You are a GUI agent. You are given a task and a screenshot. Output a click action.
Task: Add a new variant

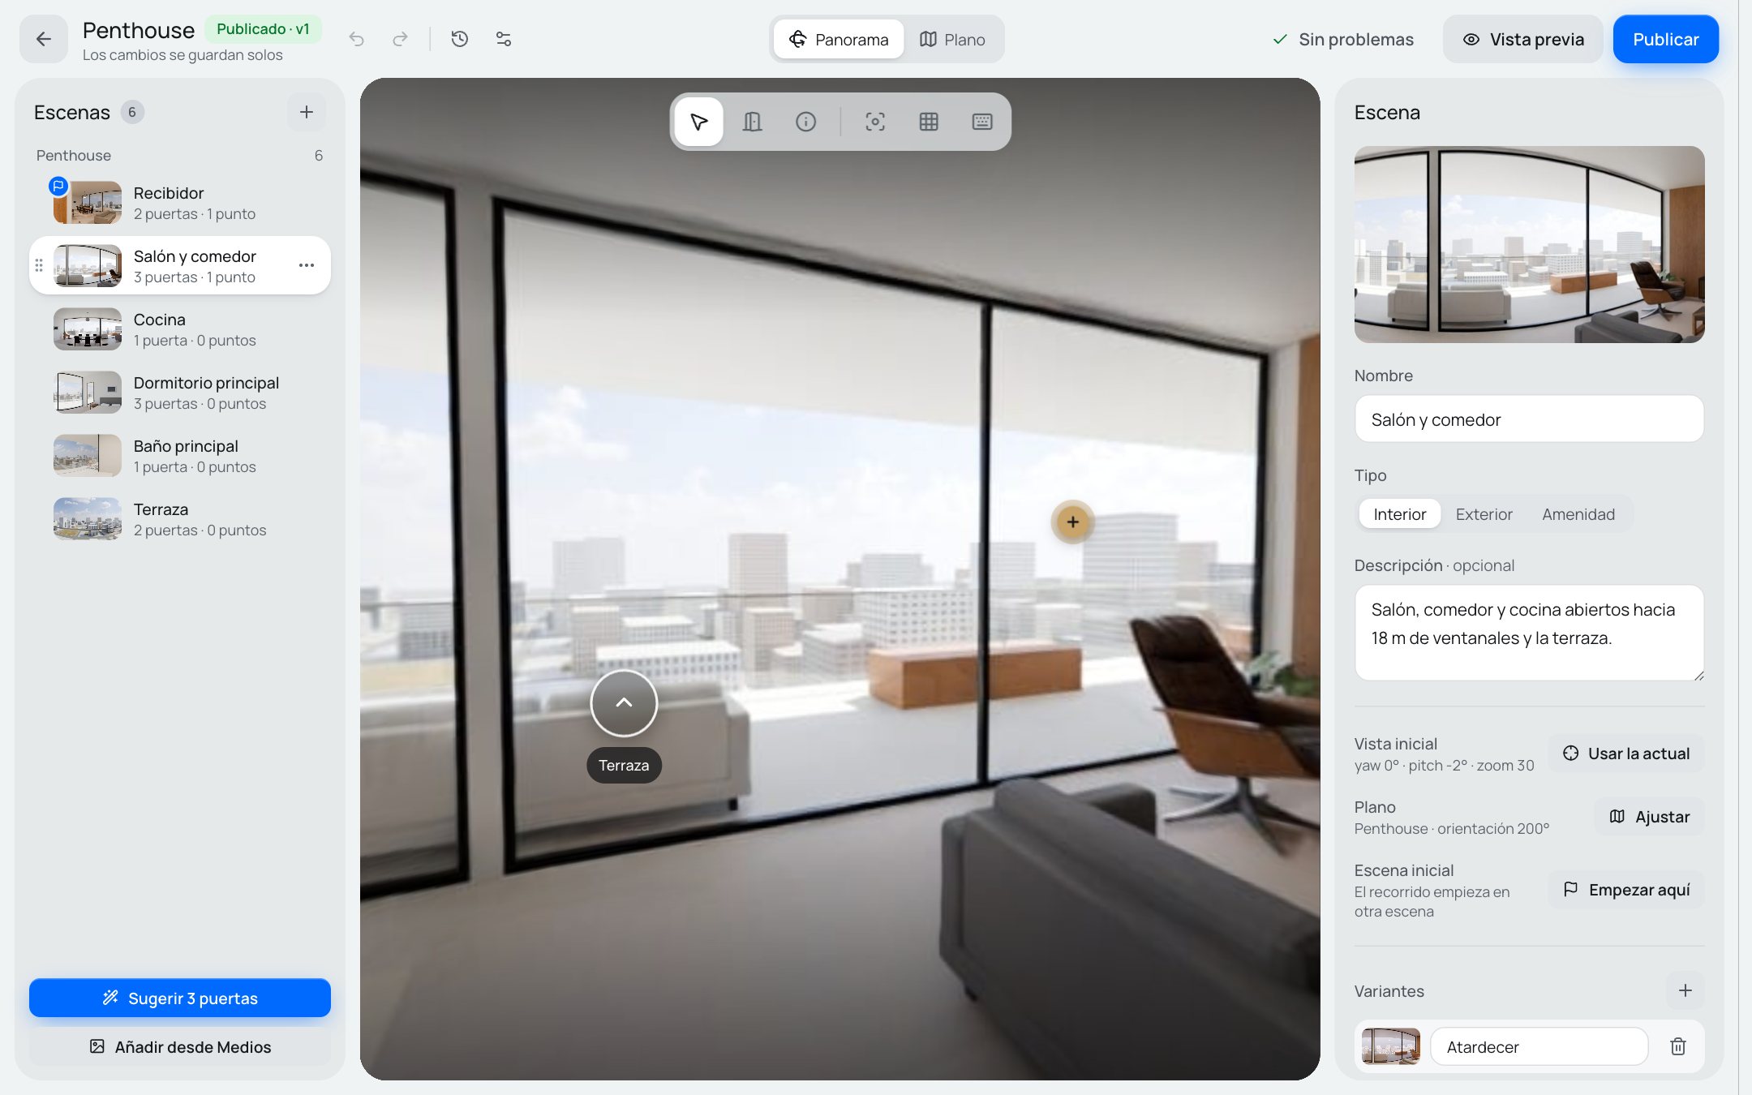[1685, 990]
